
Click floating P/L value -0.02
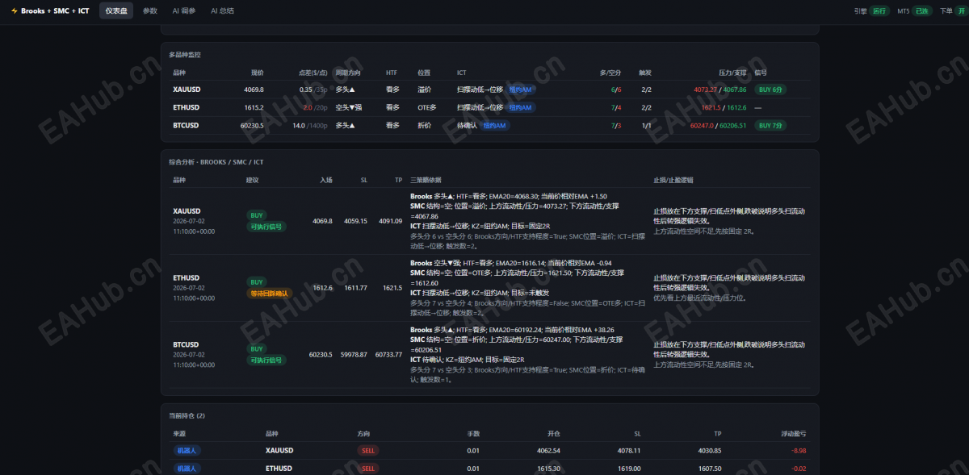click(x=799, y=469)
